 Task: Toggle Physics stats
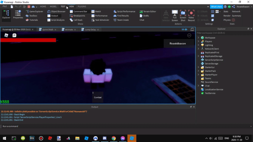[227, 20]
